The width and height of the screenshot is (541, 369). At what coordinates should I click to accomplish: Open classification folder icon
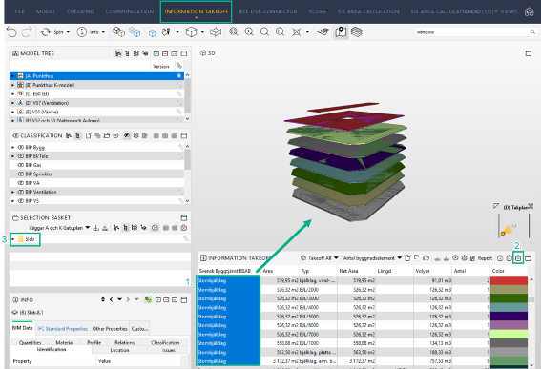pos(107,135)
